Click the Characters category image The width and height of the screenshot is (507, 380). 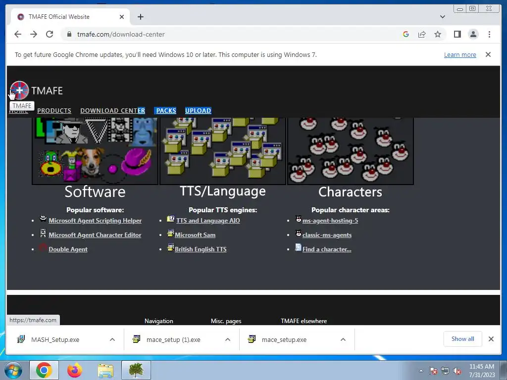click(351, 151)
